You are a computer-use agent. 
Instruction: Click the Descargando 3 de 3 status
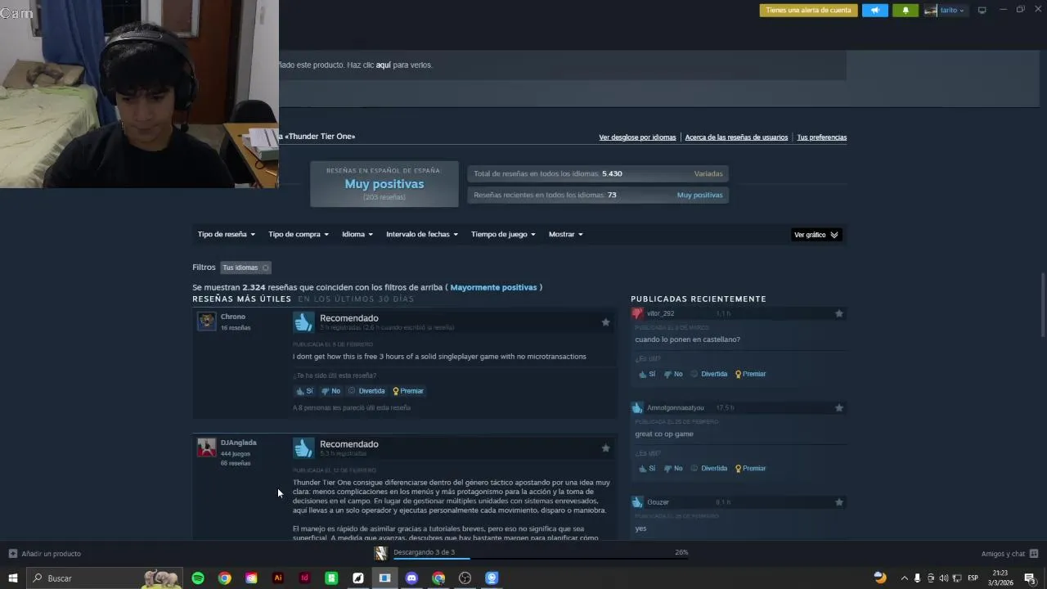[424, 552]
